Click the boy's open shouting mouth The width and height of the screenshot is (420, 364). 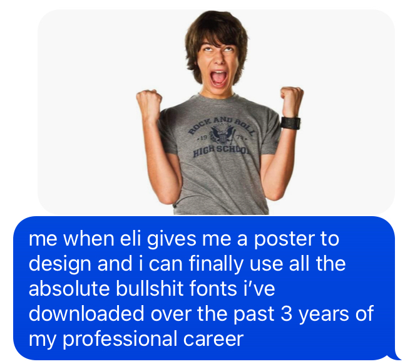pyautogui.click(x=218, y=78)
